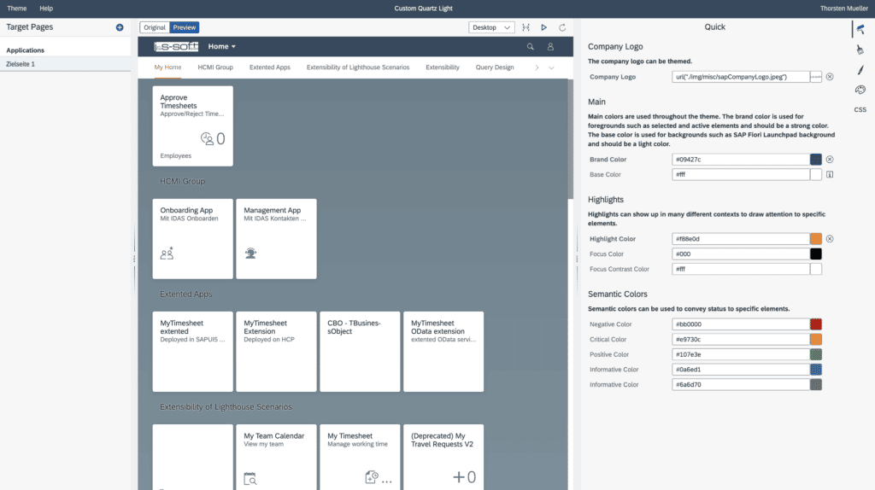This screenshot has width=875, height=490.
Task: Open the Brand Color swatch picker
Action: pyautogui.click(x=816, y=160)
